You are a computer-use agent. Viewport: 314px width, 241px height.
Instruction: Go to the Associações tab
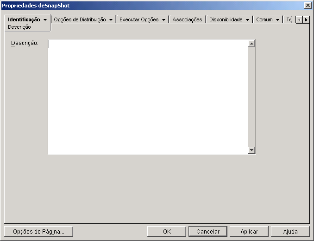pos(187,19)
